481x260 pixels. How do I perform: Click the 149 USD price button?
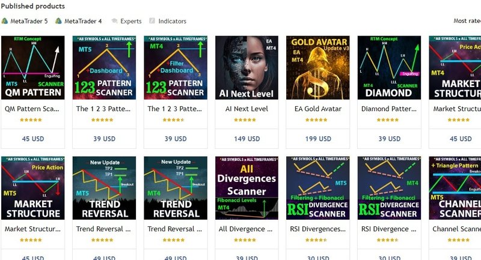pyautogui.click(x=247, y=139)
